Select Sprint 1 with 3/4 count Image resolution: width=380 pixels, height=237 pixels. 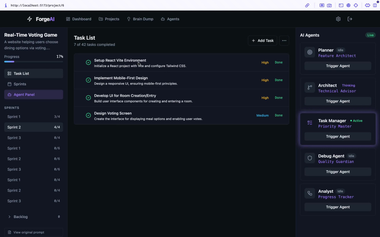[x=34, y=116]
